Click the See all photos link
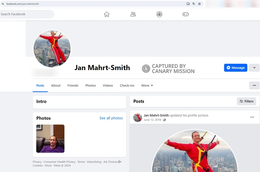 (x=111, y=118)
